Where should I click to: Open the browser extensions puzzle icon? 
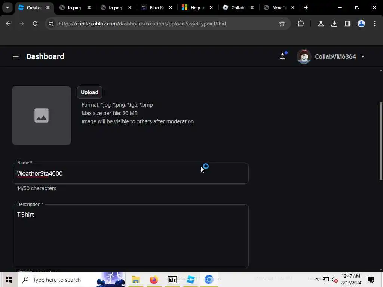[x=301, y=24]
